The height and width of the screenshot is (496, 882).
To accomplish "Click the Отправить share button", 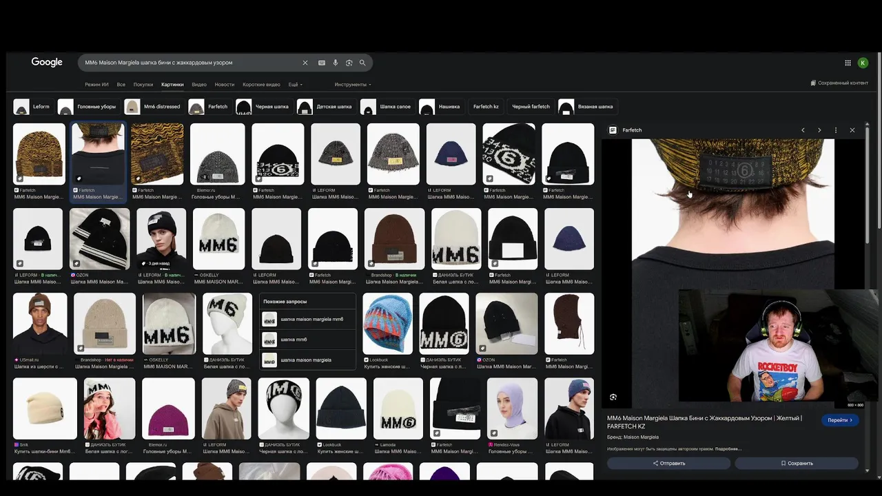I will [669, 463].
